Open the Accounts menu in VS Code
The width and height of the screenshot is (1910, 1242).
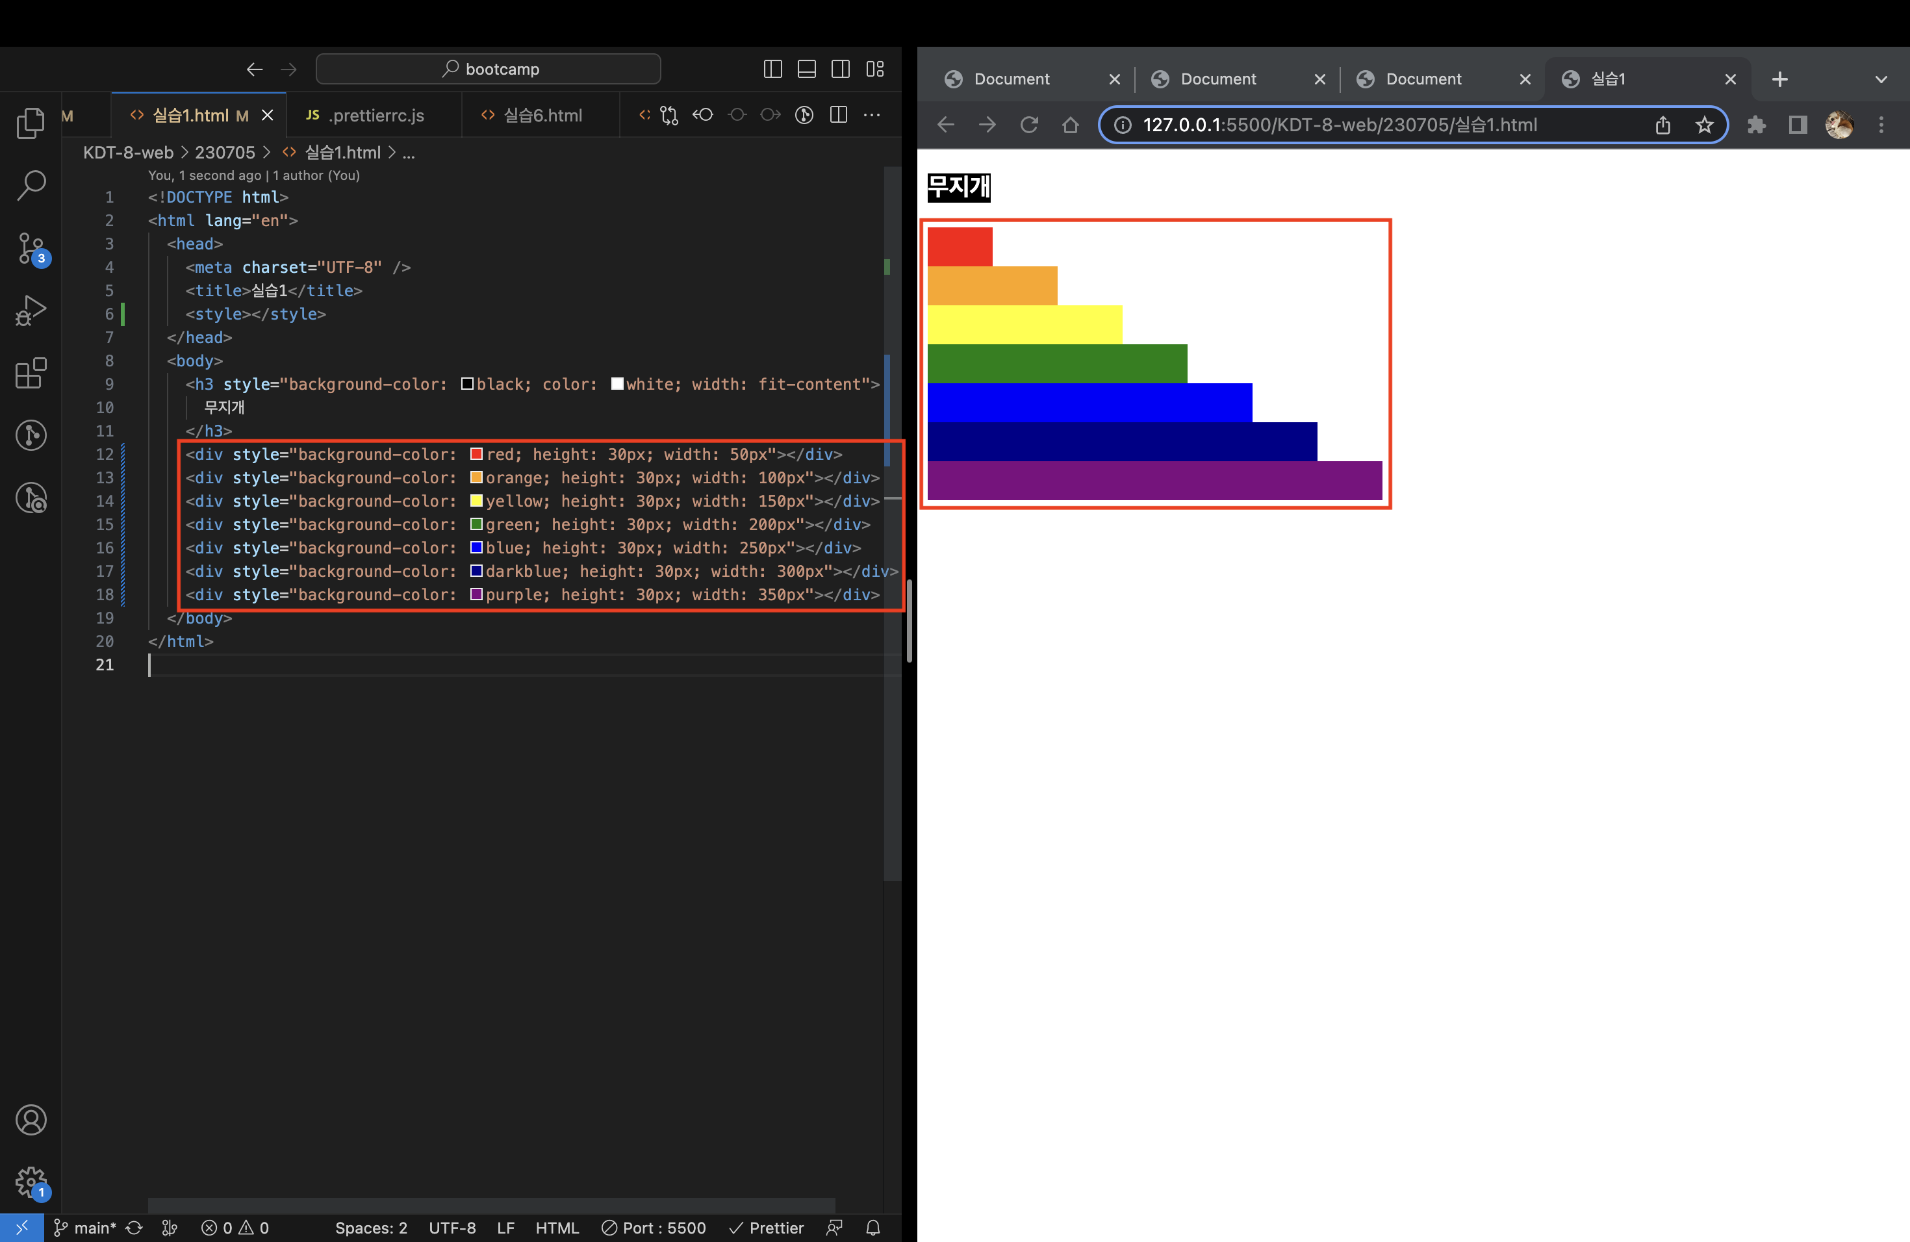(31, 1119)
